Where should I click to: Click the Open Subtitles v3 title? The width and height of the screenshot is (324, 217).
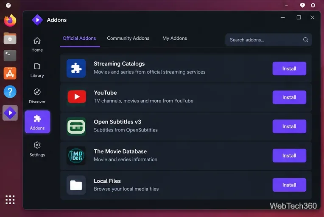tap(117, 122)
